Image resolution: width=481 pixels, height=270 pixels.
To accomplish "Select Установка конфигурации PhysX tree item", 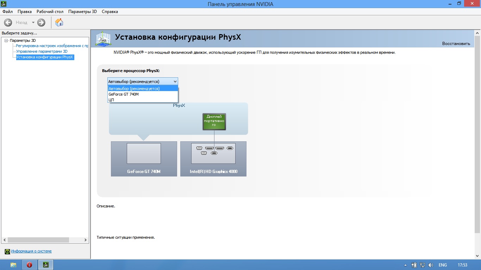I will [x=45, y=57].
